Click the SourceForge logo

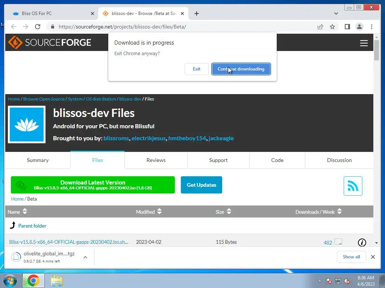tap(50, 42)
